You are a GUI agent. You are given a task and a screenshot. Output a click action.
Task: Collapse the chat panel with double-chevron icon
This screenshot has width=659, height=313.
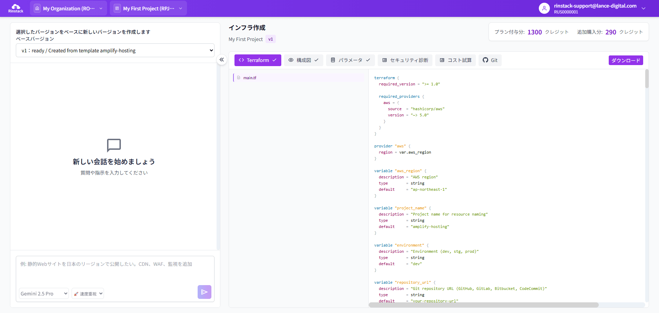tap(222, 60)
